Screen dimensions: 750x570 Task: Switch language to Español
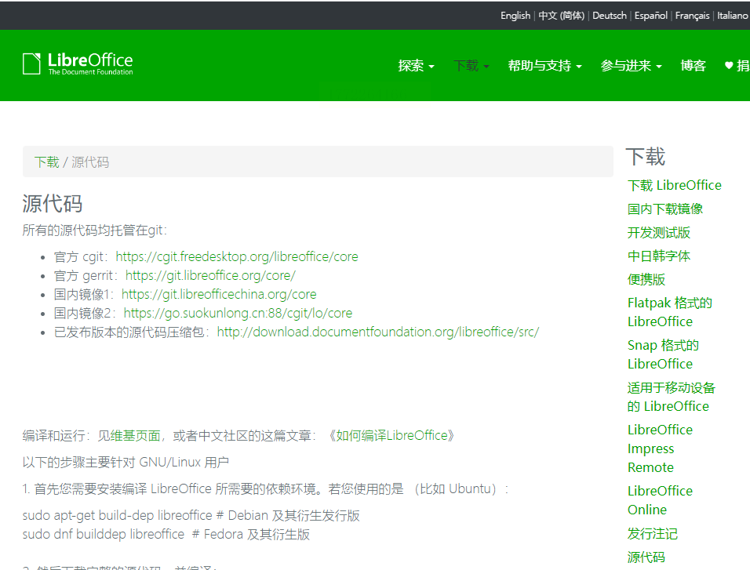(x=650, y=16)
